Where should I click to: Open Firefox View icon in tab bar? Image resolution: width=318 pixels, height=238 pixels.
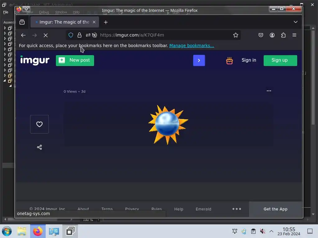click(x=22, y=22)
